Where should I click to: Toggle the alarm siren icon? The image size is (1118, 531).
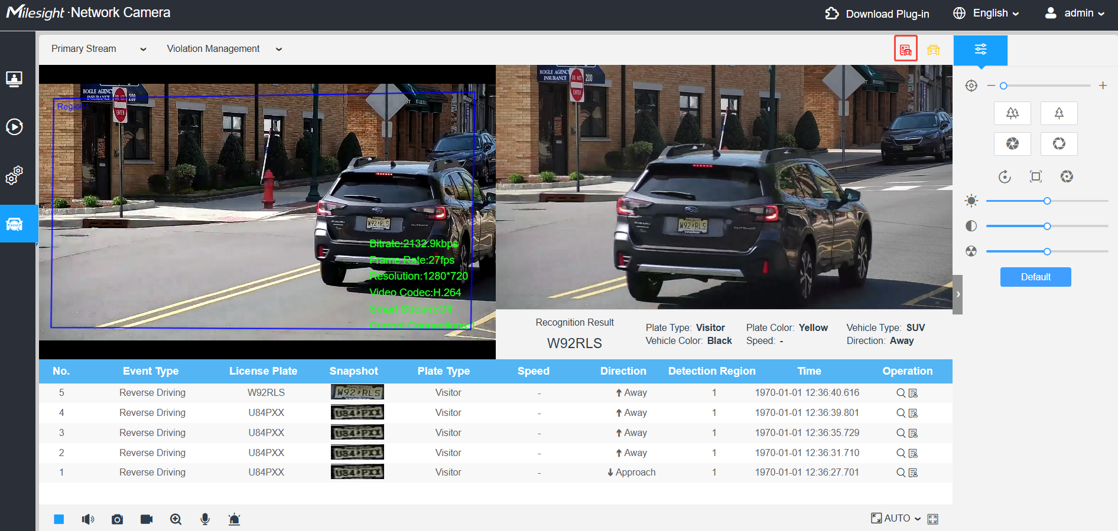[x=235, y=519]
